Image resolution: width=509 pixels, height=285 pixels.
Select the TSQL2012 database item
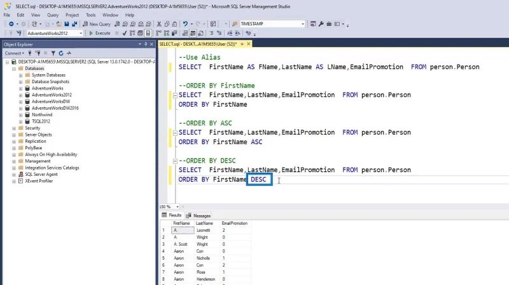point(41,121)
